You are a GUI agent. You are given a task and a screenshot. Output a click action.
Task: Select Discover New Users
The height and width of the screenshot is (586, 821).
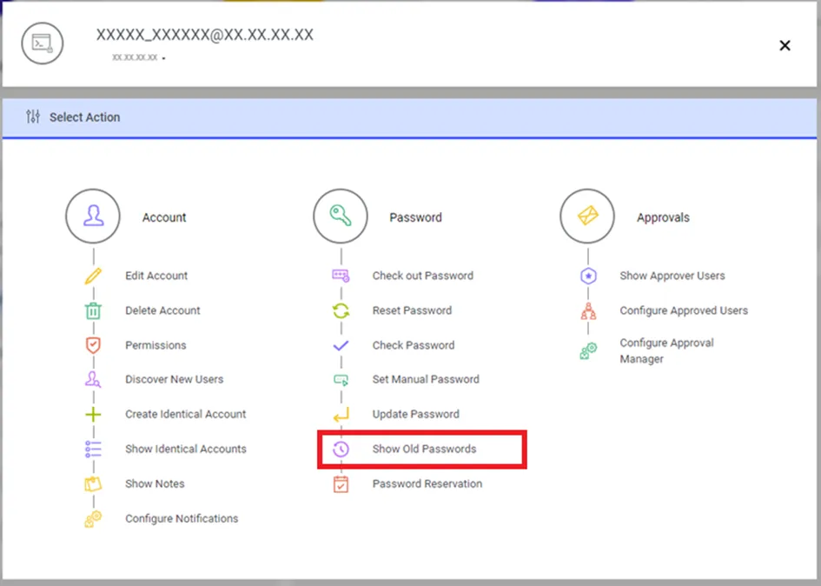pos(174,379)
